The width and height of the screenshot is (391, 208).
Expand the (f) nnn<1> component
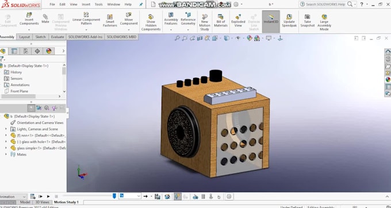[x=6, y=135]
